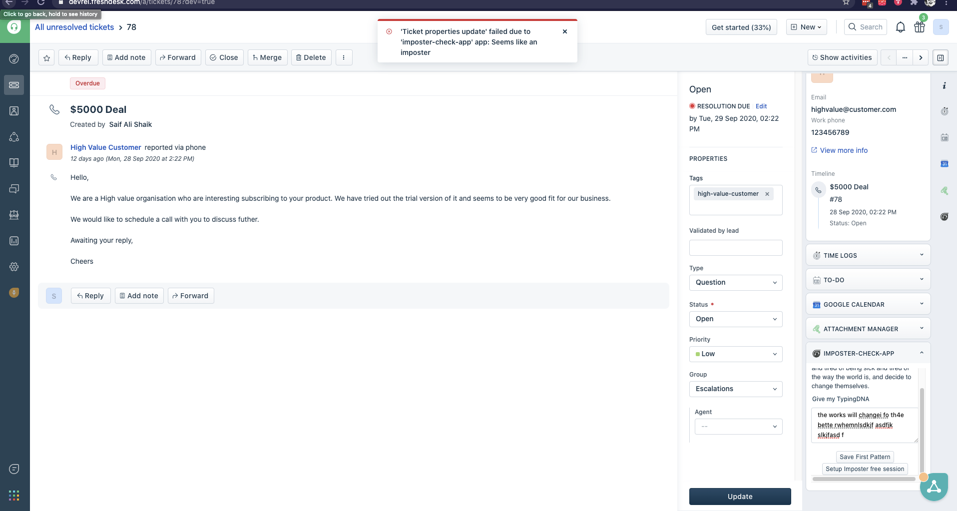This screenshot has width=957, height=511.
Task: Open the Dashboard icon in left sidebar
Action: [14, 59]
